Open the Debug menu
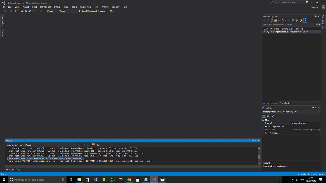326x183 pixels. coord(57,7)
